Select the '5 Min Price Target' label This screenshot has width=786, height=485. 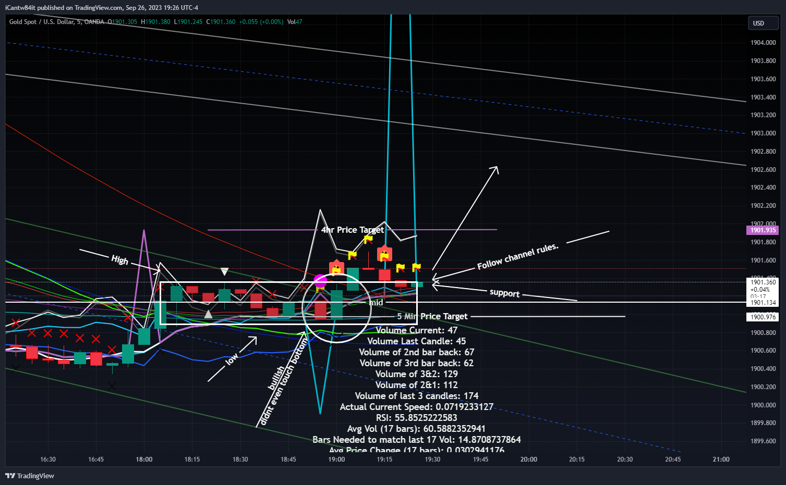pyautogui.click(x=432, y=316)
